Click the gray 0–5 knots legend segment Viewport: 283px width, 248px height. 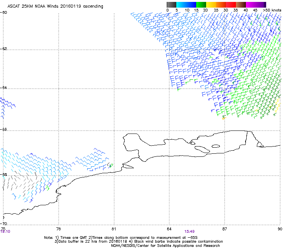pos(171,5)
